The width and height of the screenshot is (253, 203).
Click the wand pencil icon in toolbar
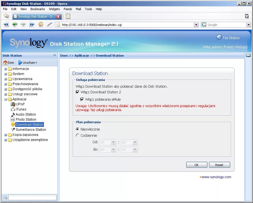tap(50, 25)
